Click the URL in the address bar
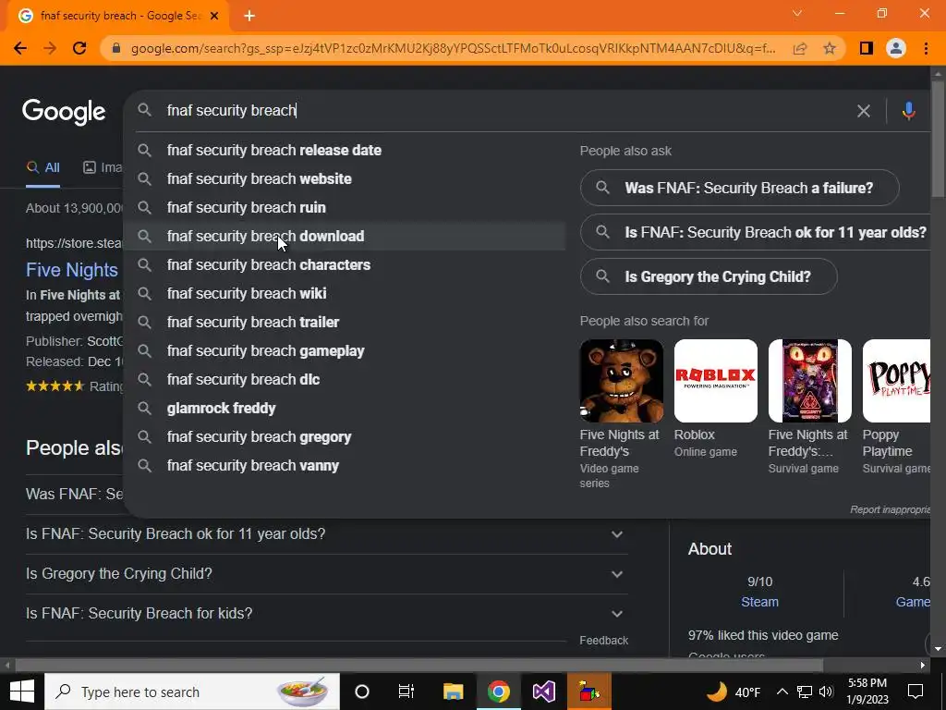 (x=453, y=48)
